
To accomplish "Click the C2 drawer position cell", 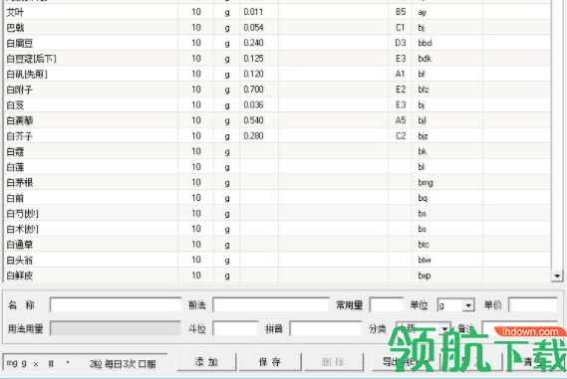I will (401, 136).
